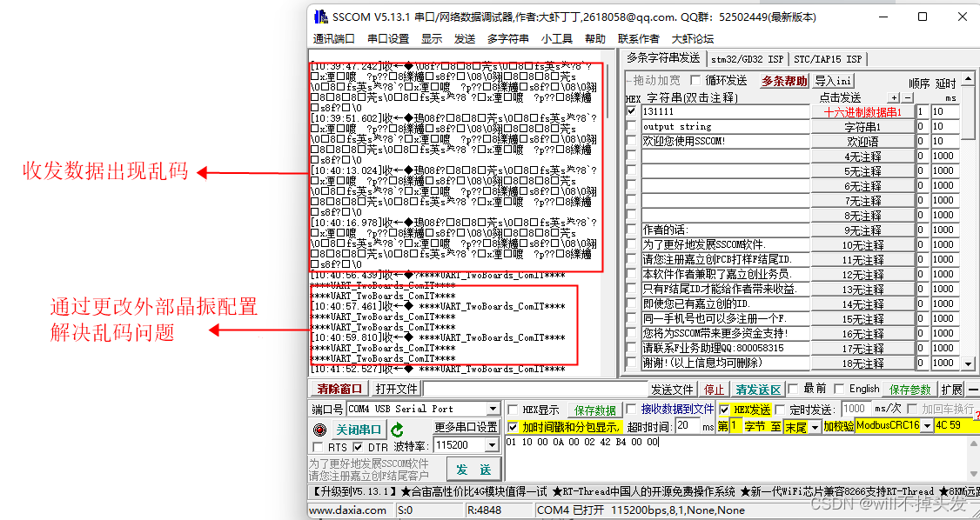The height and width of the screenshot is (520, 980).
Task: Click the 发送 send button
Action: tap(473, 470)
